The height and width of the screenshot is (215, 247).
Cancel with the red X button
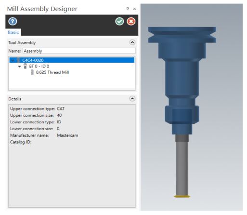[x=131, y=21]
